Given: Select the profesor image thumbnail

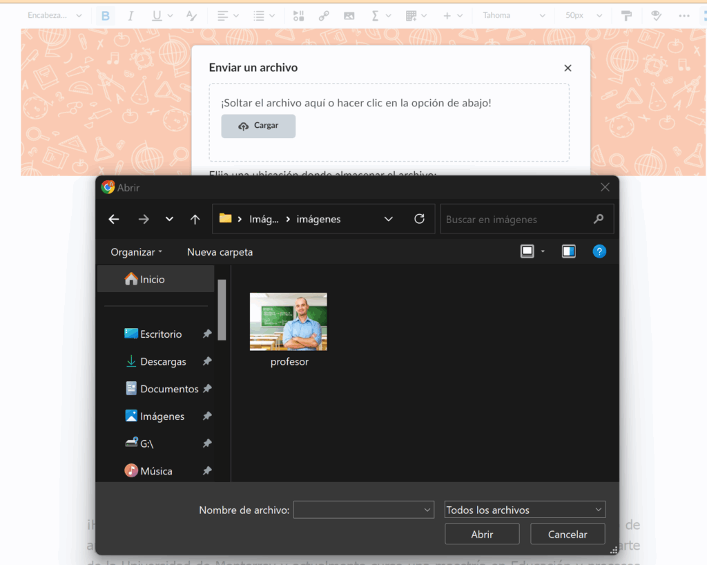Looking at the screenshot, I should click(289, 322).
